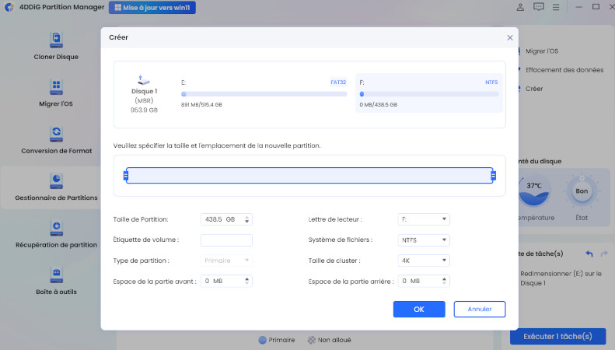Click the Mise à jour vers win11 button
This screenshot has height=350, width=615.
(152, 8)
